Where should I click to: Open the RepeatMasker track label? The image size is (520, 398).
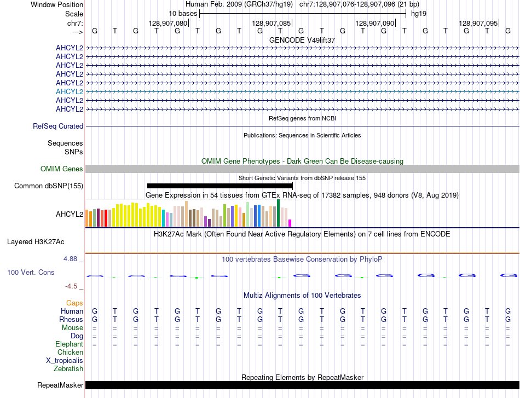60,385
